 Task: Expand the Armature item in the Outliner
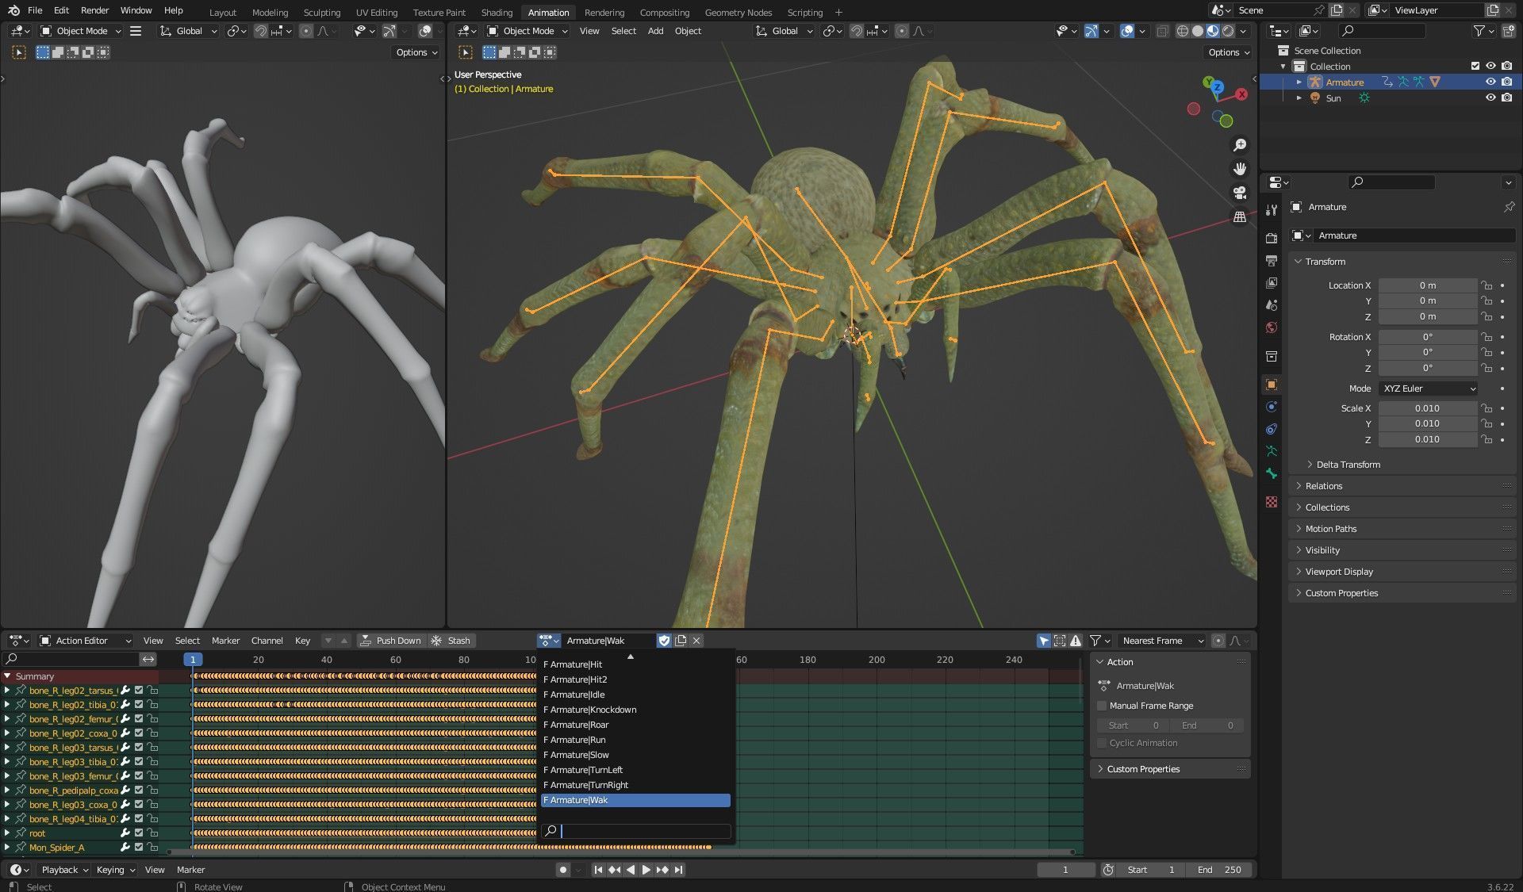1299,82
